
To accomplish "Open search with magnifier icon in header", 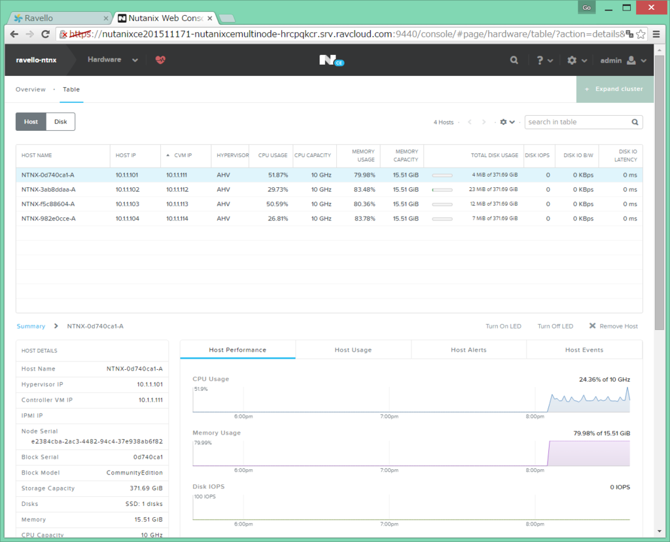I will click(x=514, y=60).
